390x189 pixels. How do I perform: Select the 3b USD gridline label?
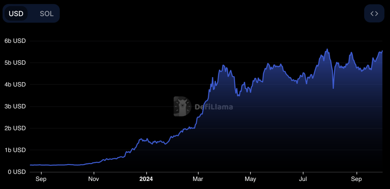point(15,106)
